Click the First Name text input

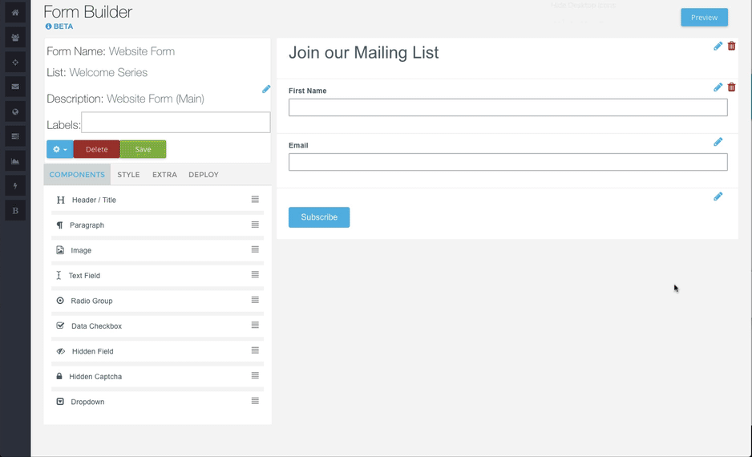pos(507,107)
